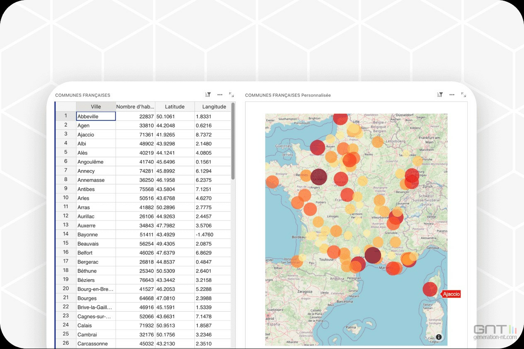Select latitude value 50.1061

[x=175, y=117]
